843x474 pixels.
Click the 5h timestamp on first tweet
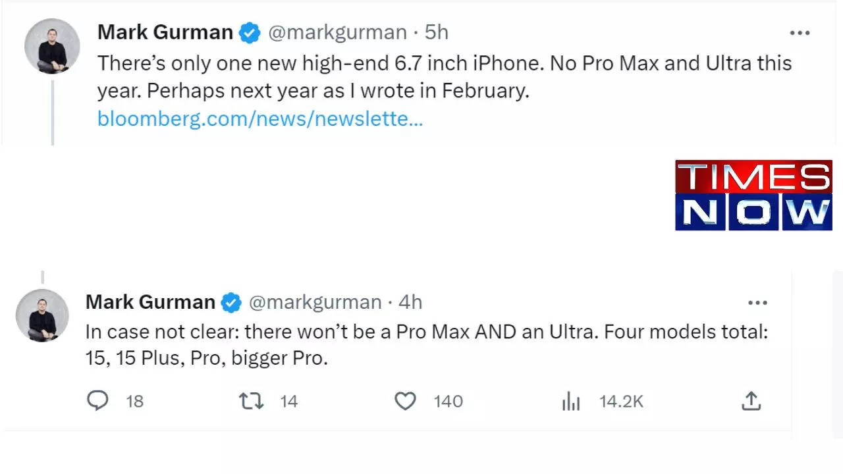tap(436, 32)
